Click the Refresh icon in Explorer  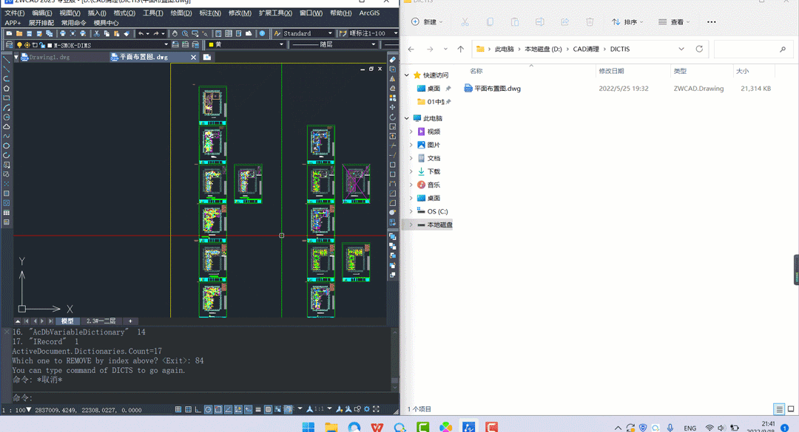point(699,49)
